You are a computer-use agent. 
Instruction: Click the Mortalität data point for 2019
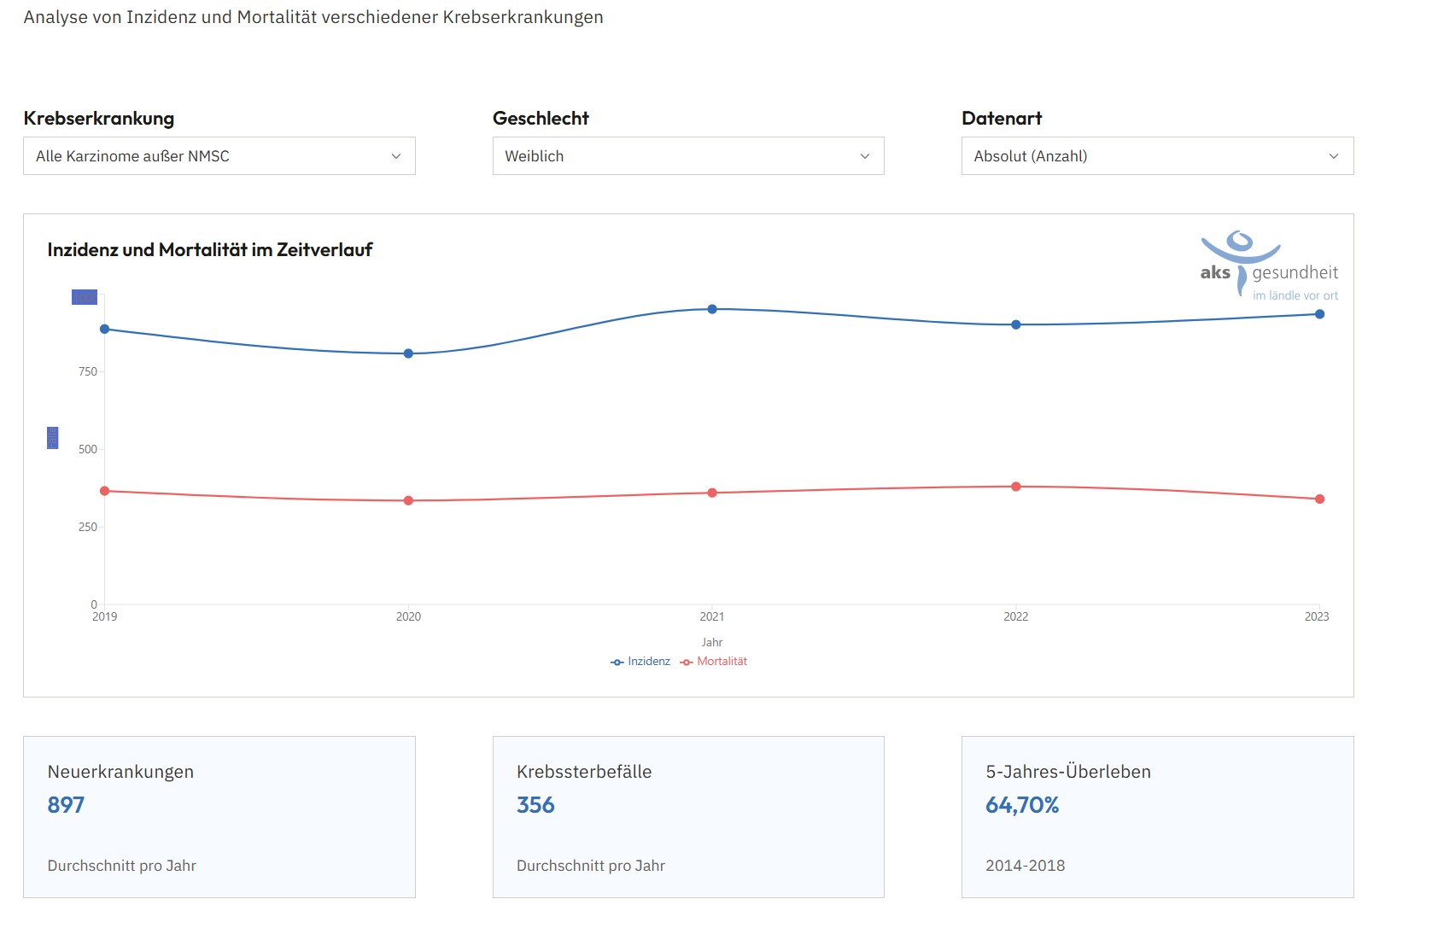point(105,491)
